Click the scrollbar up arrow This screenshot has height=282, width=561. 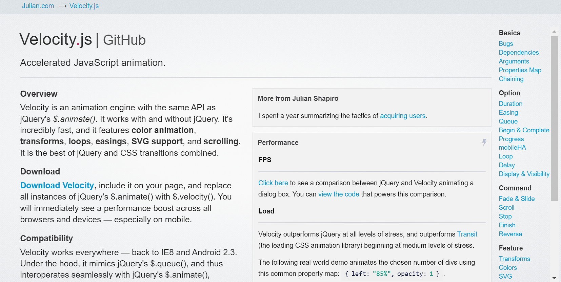[554, 32]
